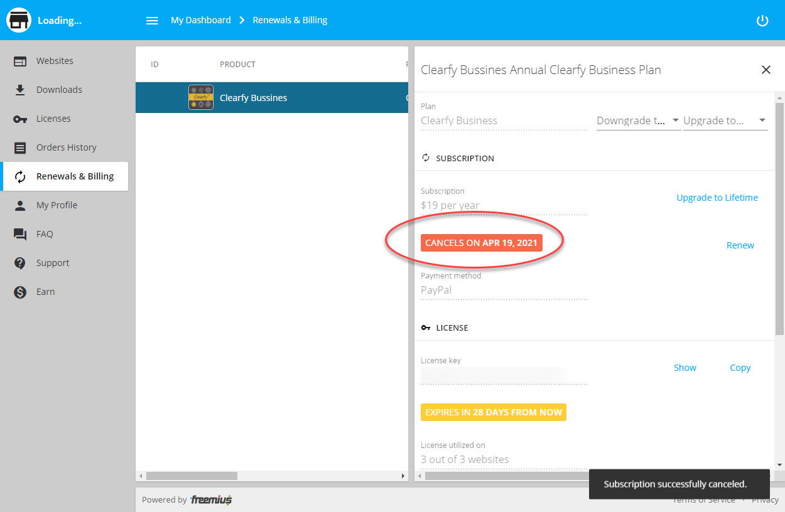Screen dimensions: 785x512
Task: View Orders History
Action: pos(65,147)
